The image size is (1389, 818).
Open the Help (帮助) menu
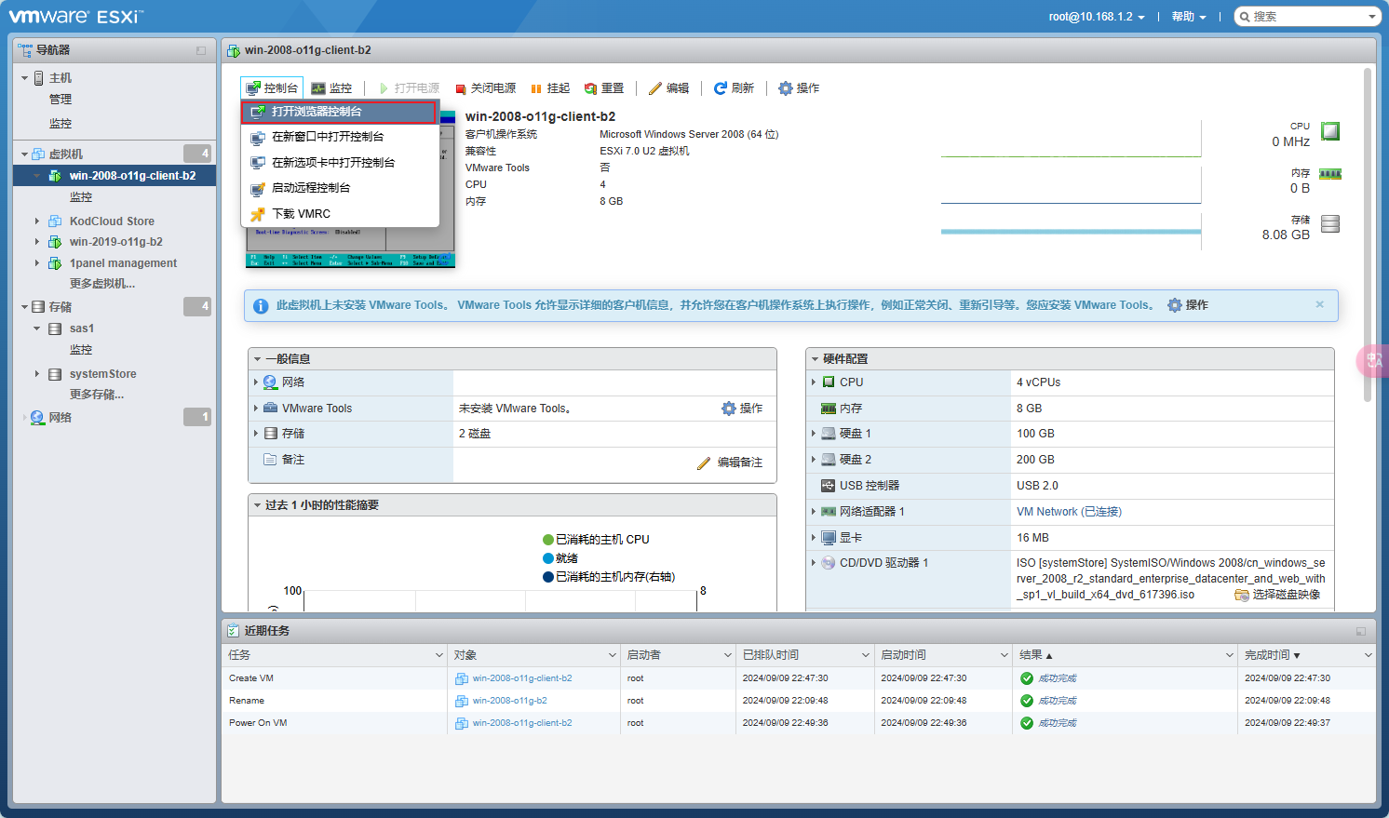click(1189, 17)
